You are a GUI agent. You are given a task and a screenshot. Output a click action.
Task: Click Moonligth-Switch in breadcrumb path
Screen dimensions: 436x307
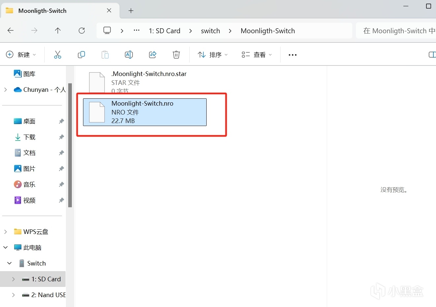268,31
